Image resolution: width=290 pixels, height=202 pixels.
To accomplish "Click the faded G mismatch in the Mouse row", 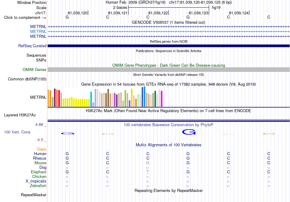I will [x=148, y=163].
